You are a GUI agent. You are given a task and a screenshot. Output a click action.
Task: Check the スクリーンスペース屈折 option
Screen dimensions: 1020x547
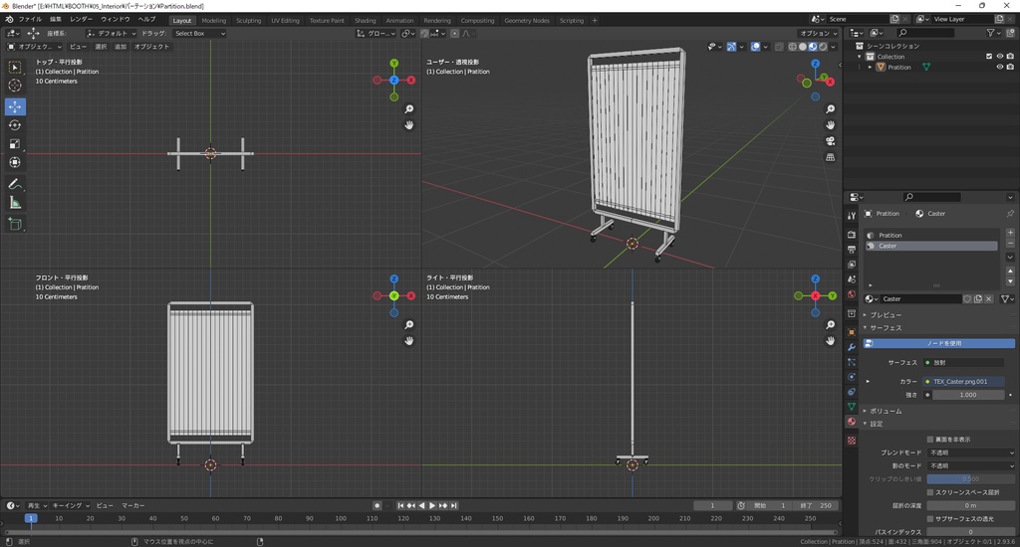tap(930, 492)
